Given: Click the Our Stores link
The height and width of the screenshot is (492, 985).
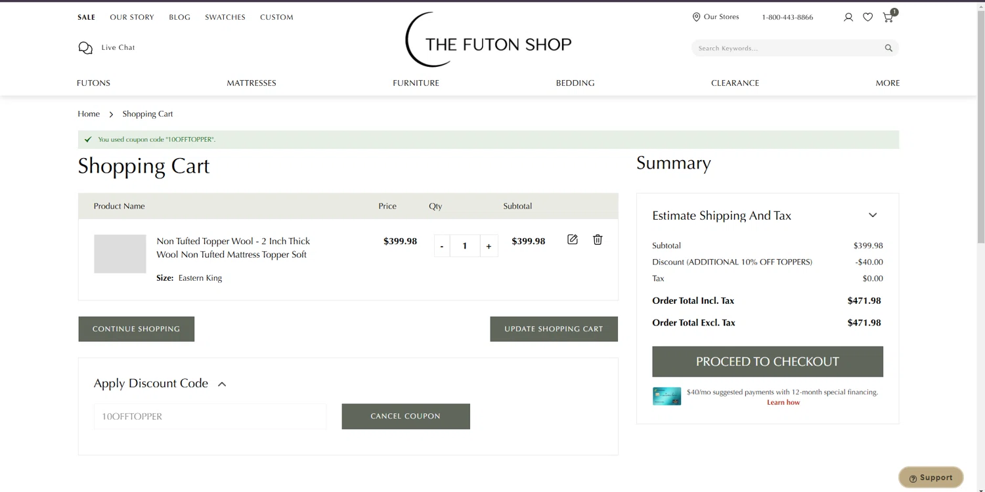Looking at the screenshot, I should (x=721, y=17).
